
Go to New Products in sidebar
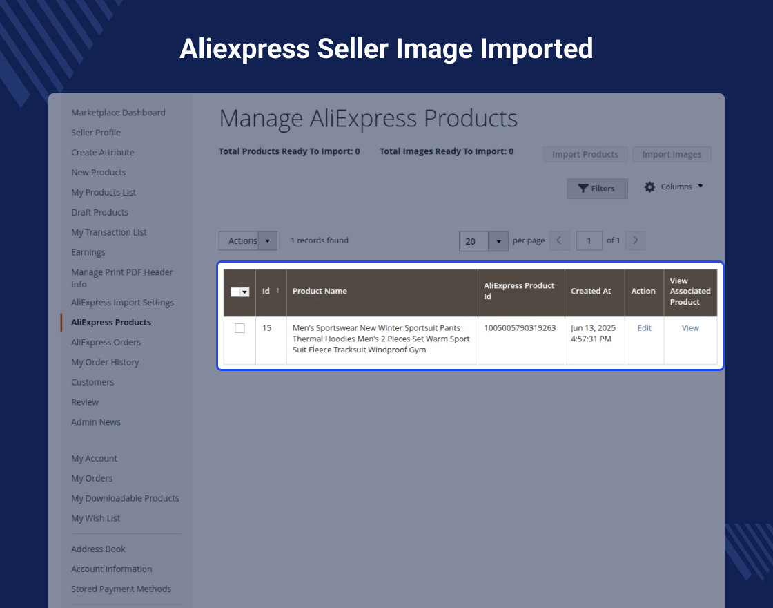[x=99, y=172]
